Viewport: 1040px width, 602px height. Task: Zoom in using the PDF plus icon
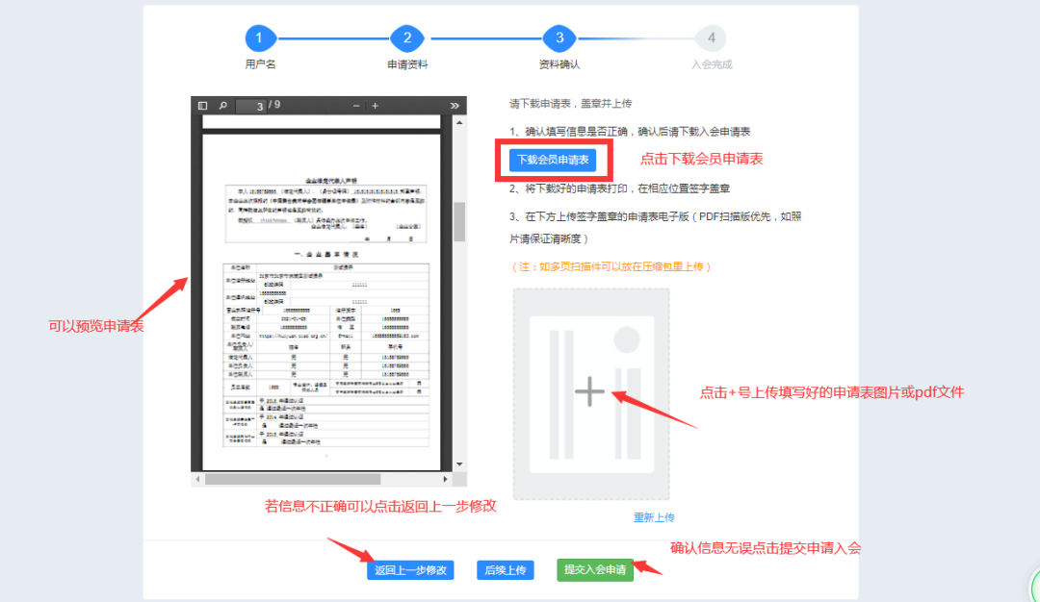(x=376, y=105)
